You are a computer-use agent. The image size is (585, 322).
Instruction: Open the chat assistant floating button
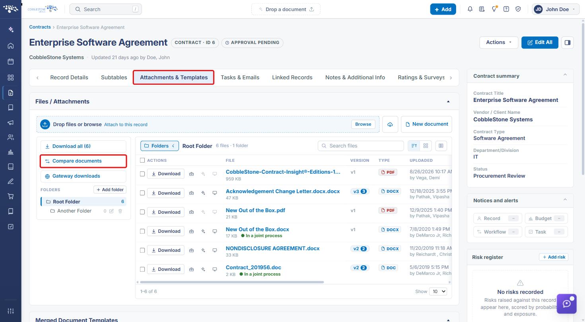click(x=567, y=304)
